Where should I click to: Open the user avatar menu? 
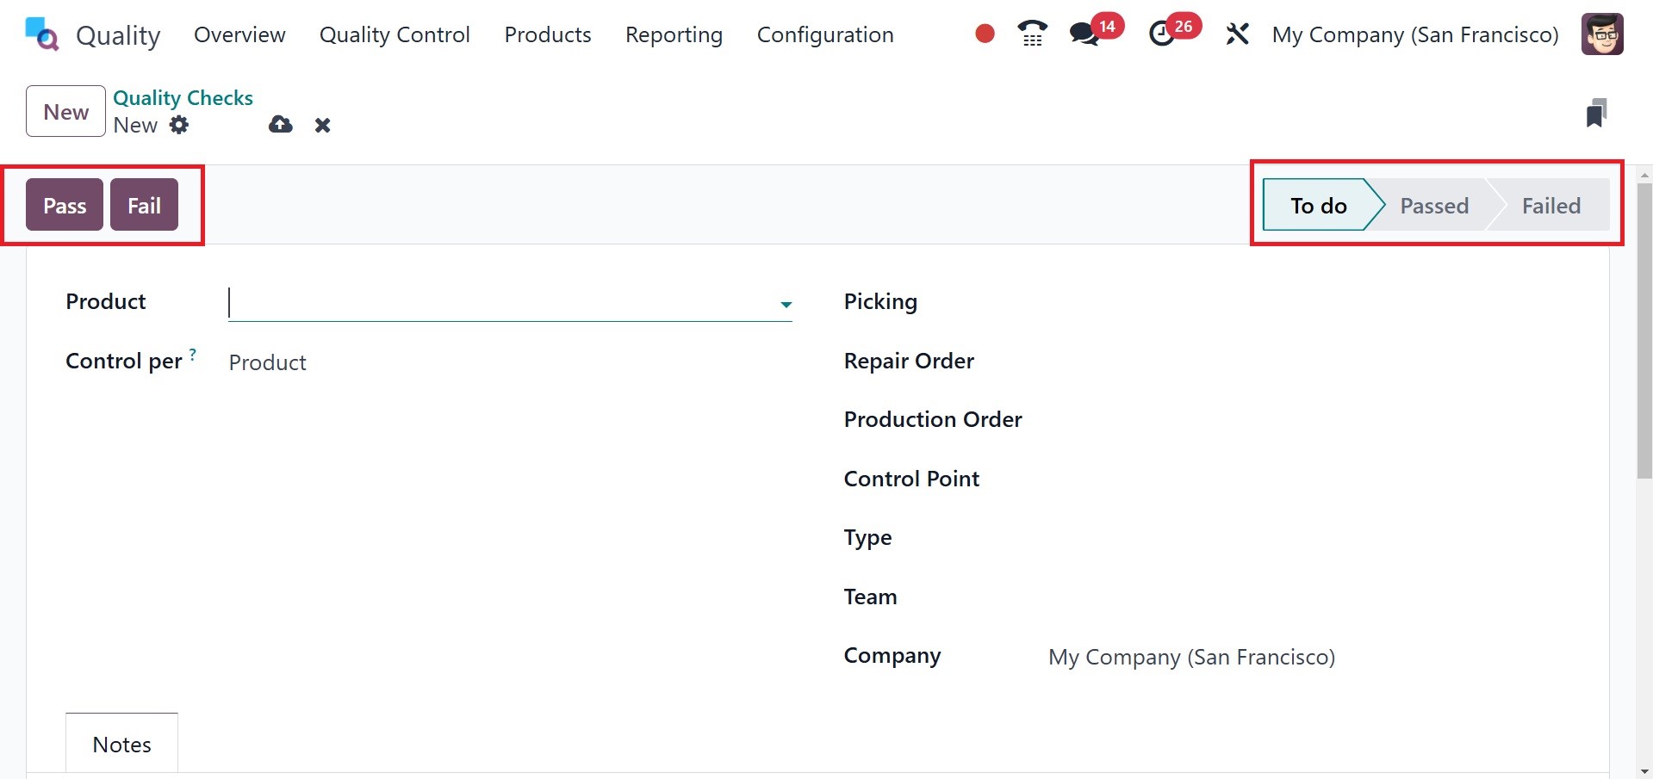1602,34
